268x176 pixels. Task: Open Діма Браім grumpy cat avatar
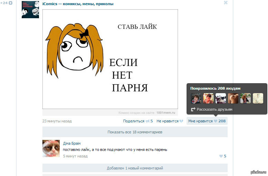coord(51,148)
